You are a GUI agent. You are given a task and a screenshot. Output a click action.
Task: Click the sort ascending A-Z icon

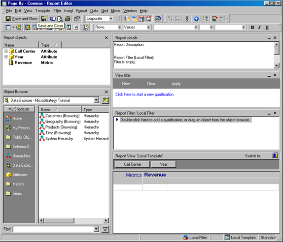click(x=170, y=19)
